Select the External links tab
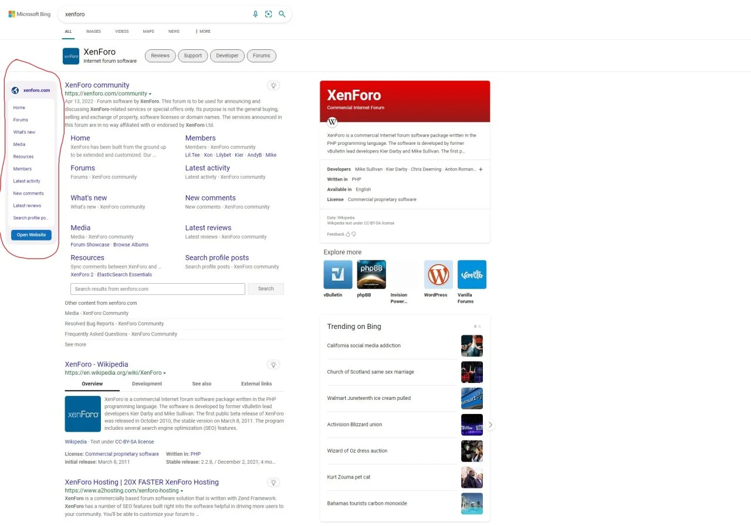This screenshot has width=751, height=526. pos(256,384)
